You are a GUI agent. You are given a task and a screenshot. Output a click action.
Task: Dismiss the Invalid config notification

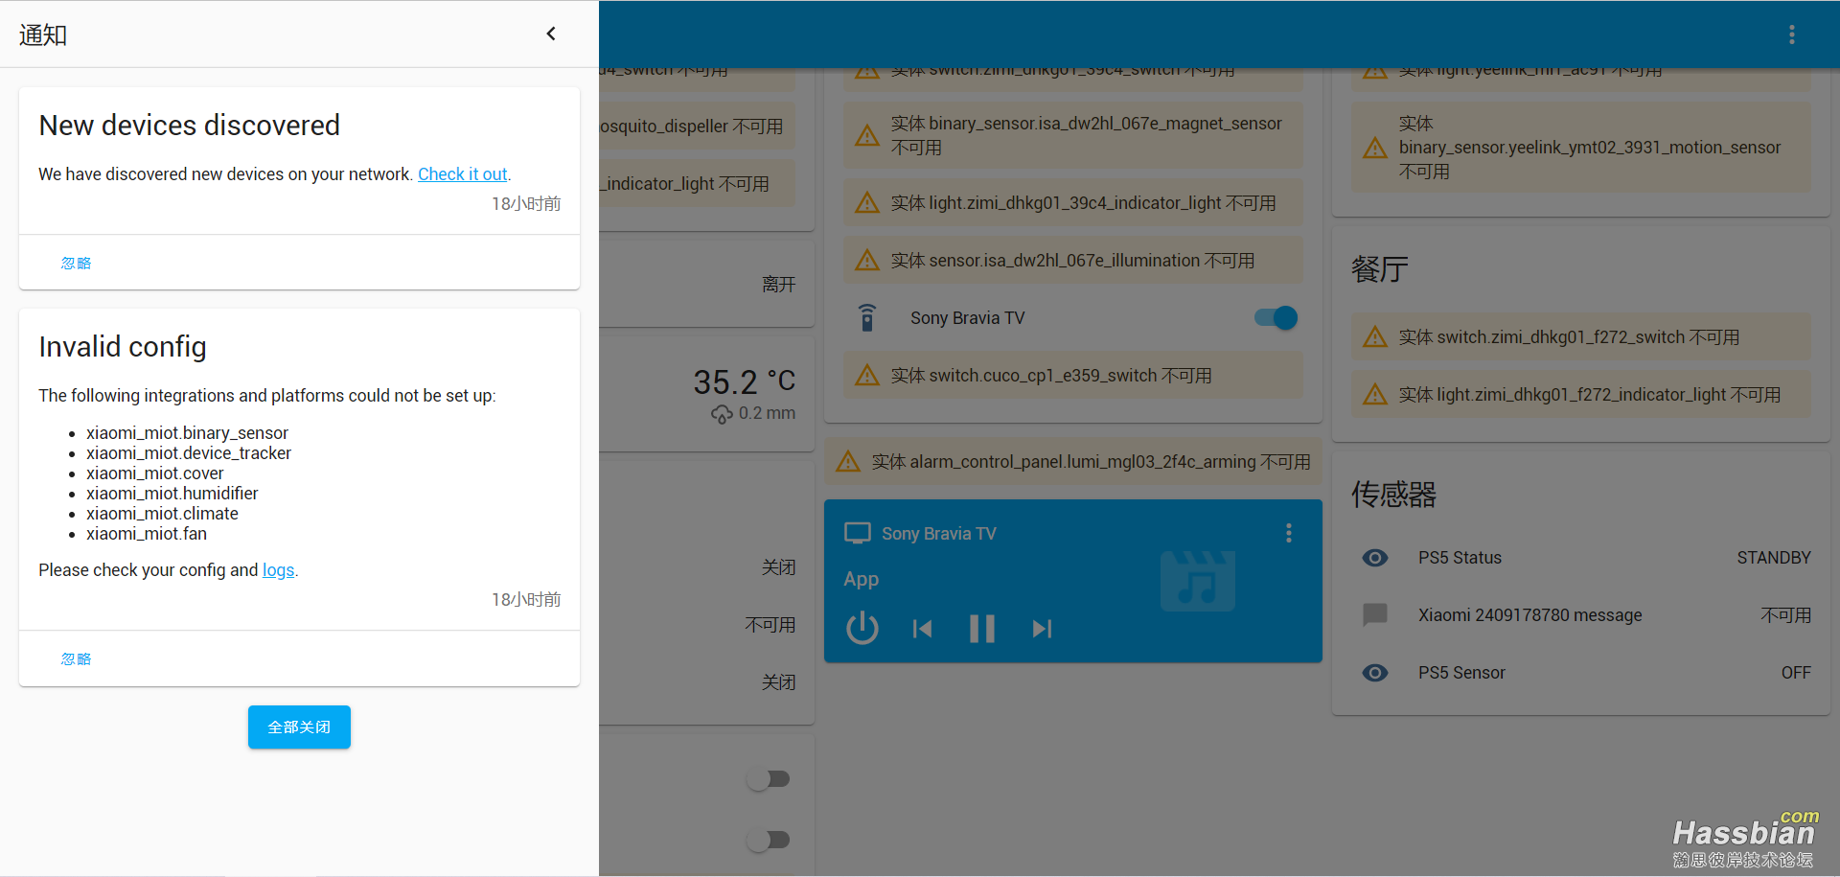pyautogui.click(x=76, y=658)
